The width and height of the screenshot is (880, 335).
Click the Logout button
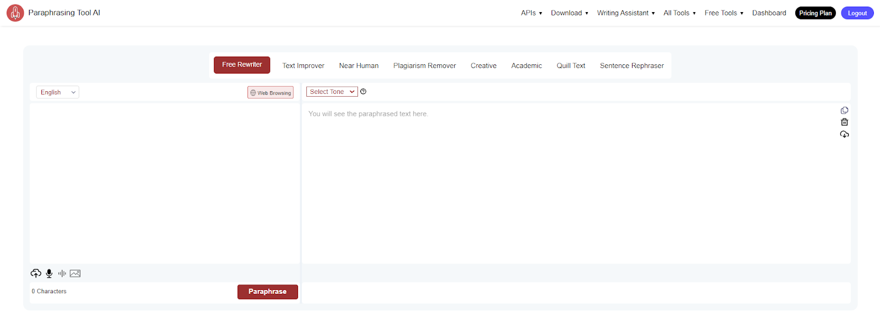click(x=857, y=13)
